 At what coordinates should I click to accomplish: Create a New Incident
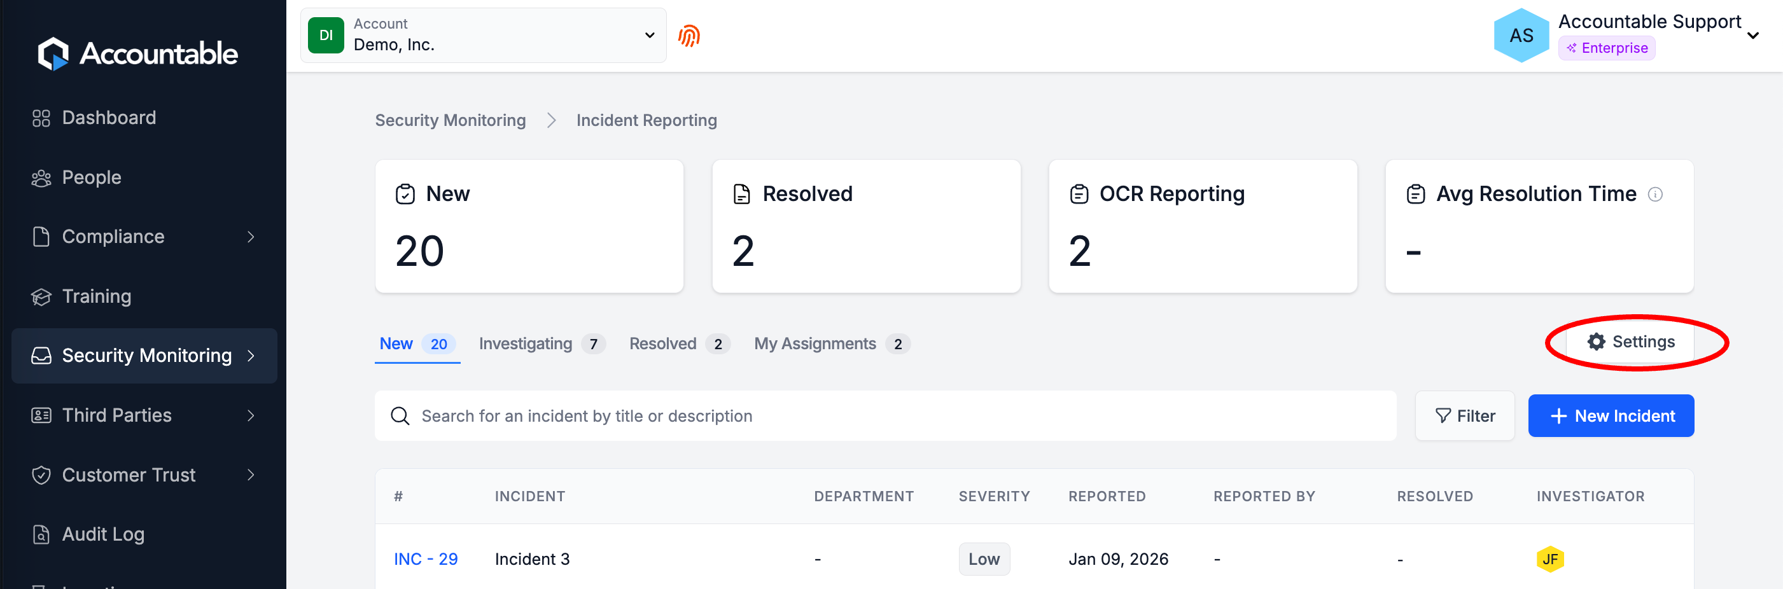click(1611, 416)
